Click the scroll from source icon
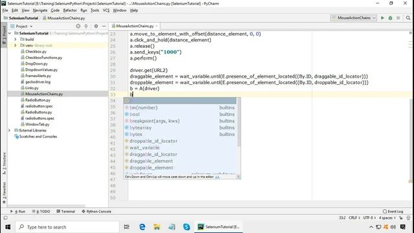This screenshot has height=233, width=414. tap(78, 26)
